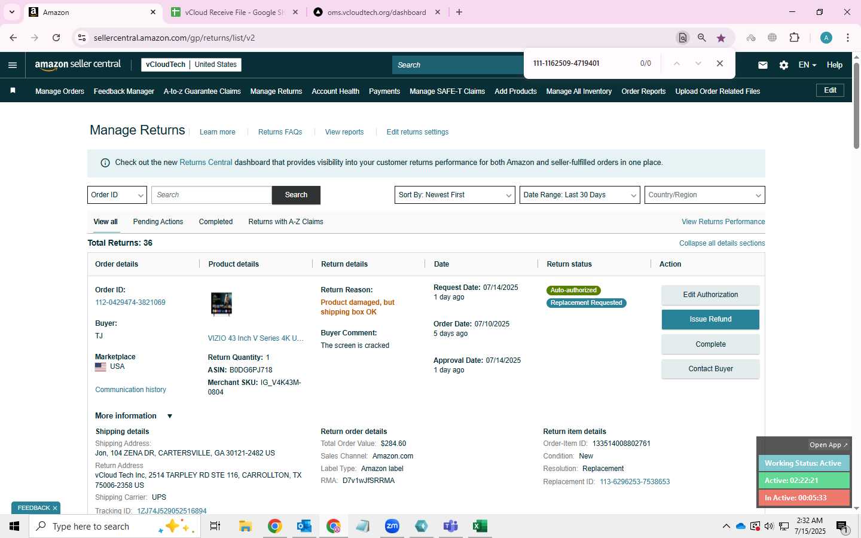Open the Communication history link
The image size is (861, 538).
[x=130, y=390]
